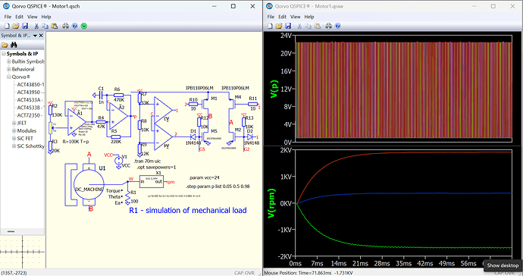Click the X1 rpm converter block

(152, 181)
